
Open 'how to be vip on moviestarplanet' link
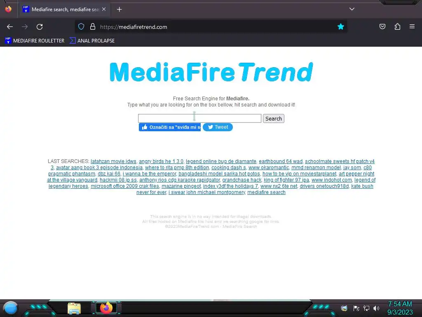[299, 174]
